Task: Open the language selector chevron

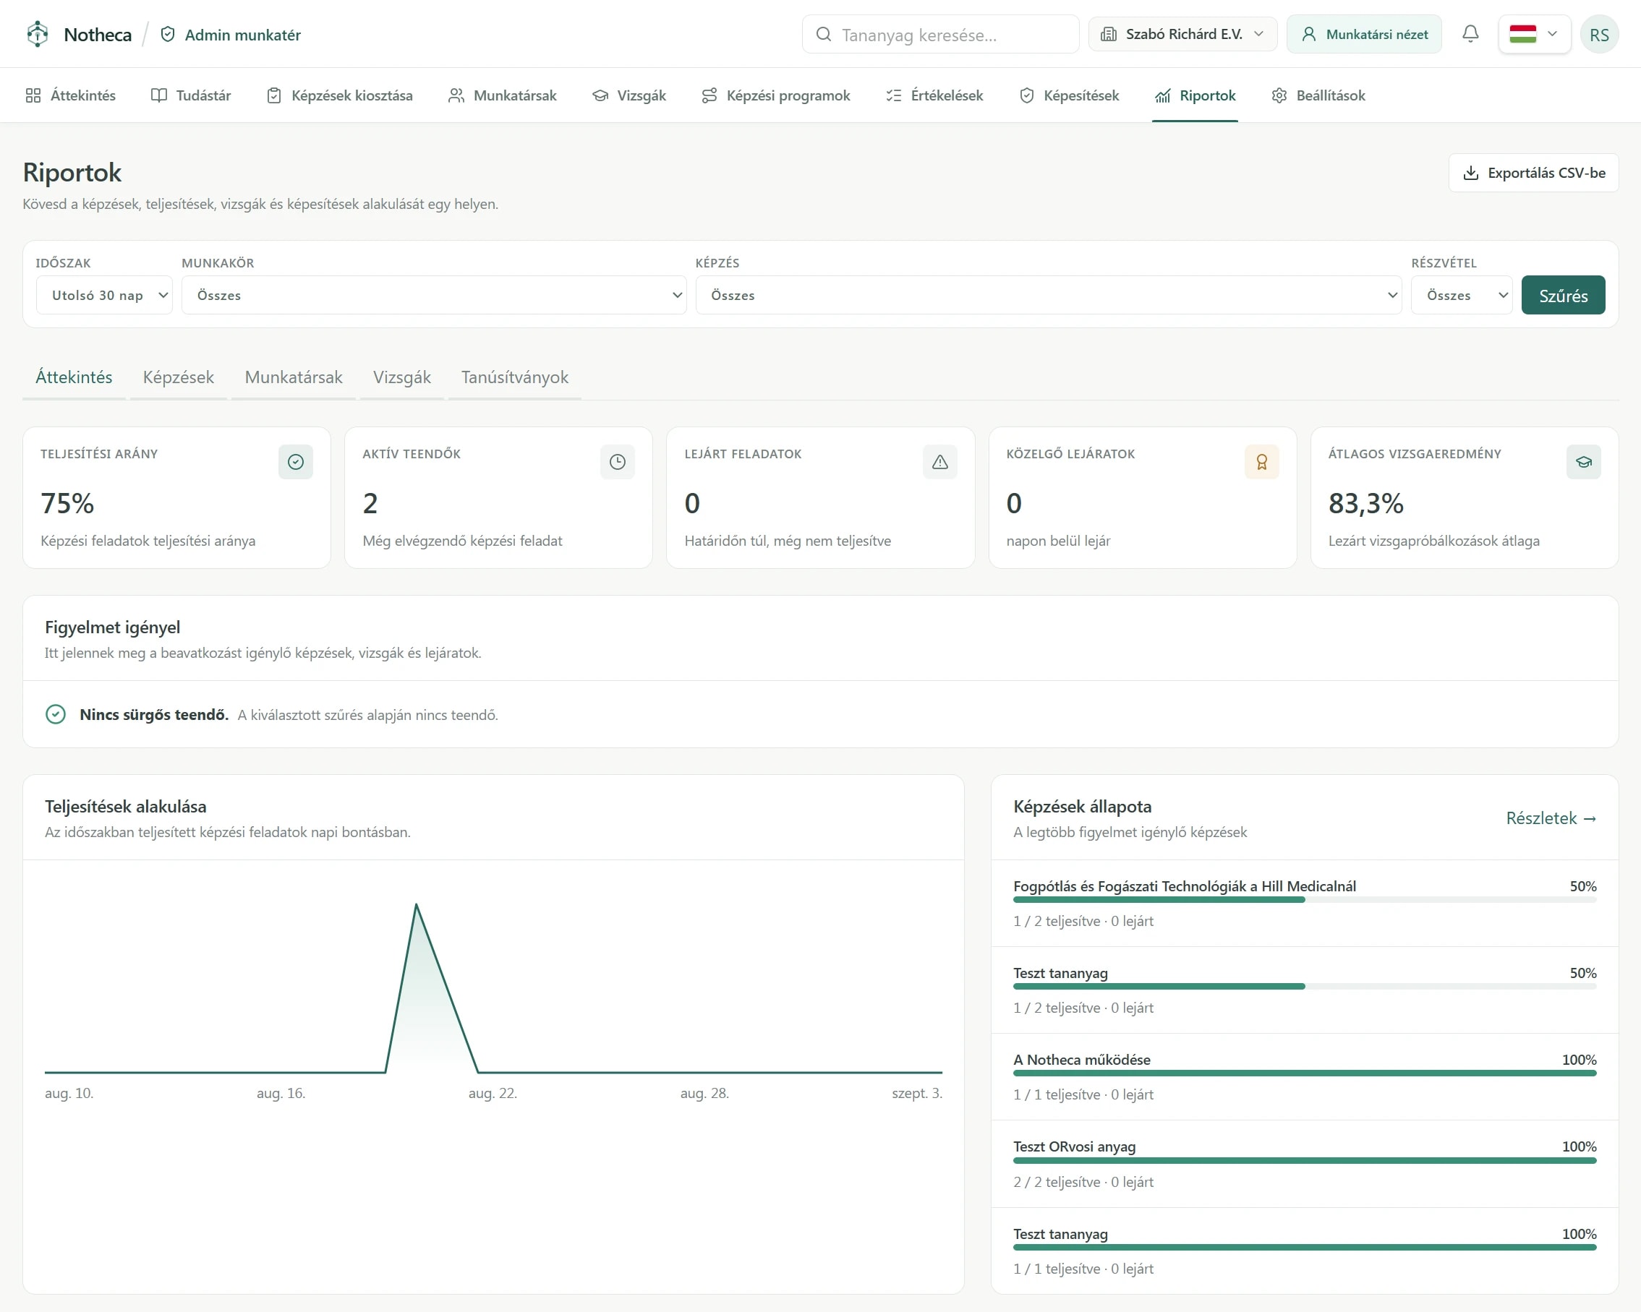Action: click(1552, 33)
